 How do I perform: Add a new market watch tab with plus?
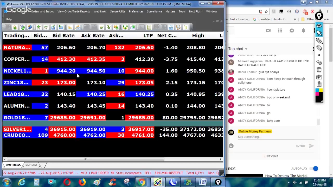(x=43, y=165)
